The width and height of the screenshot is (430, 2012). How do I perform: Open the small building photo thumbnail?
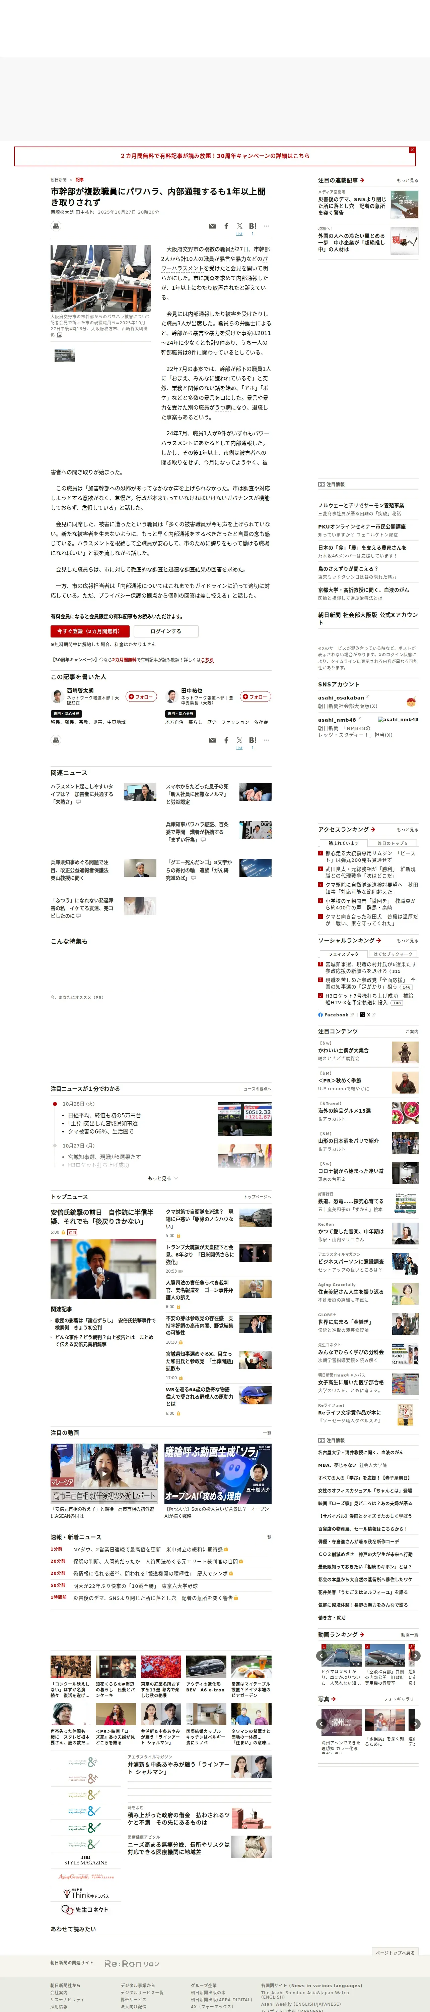click(65, 355)
